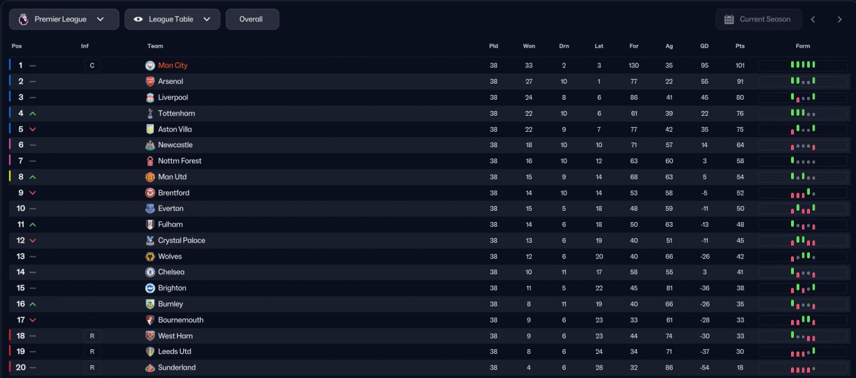Image resolution: width=856 pixels, height=378 pixels.
Task: Click the R relegation badge for West Ham
Action: coord(92,336)
